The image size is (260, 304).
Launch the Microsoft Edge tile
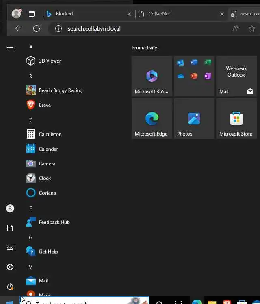point(152,118)
